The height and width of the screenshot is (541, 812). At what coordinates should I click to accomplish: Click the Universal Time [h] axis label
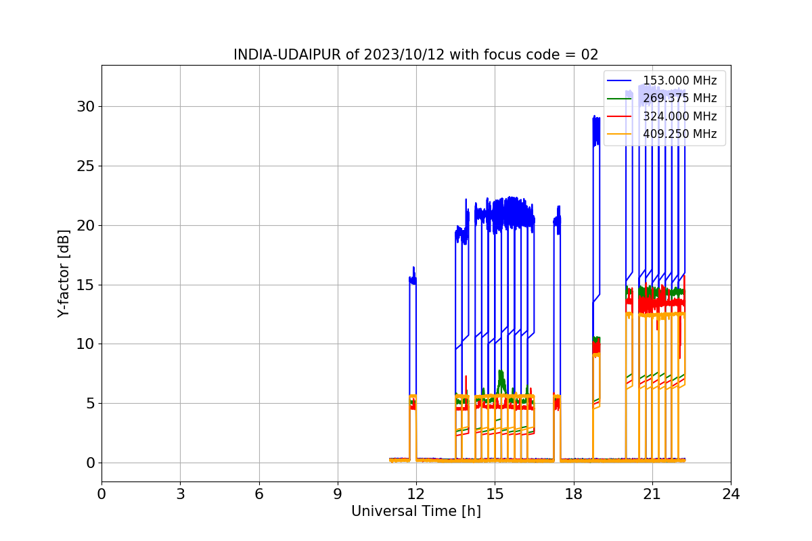point(415,511)
